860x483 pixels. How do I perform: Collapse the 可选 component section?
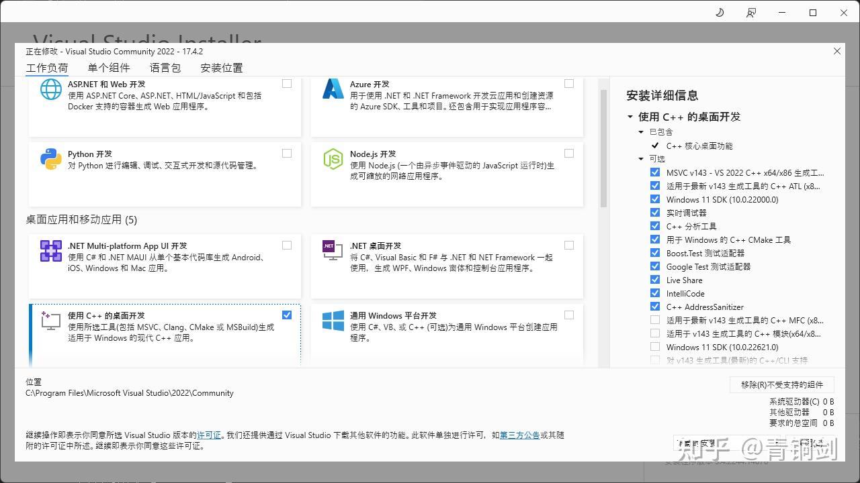tap(641, 159)
